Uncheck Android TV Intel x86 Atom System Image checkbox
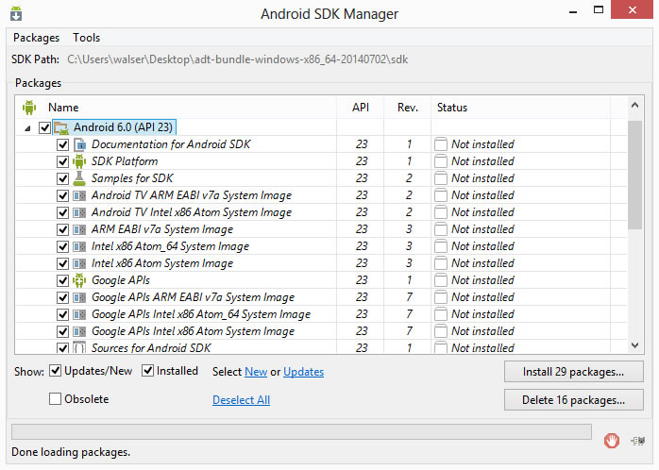The image size is (659, 470). coord(62,212)
